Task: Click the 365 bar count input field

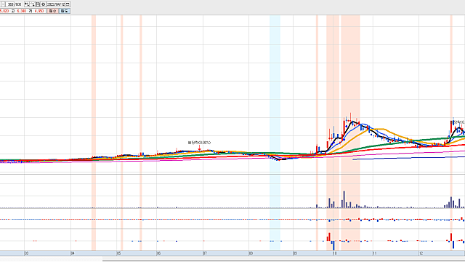Action: [10, 4]
